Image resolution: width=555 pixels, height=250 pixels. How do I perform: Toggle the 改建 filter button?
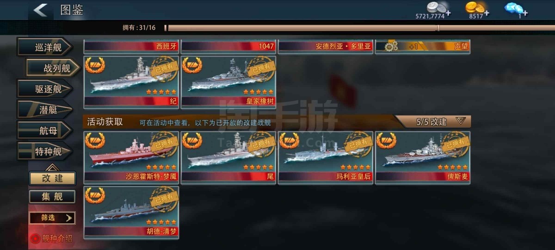click(52, 178)
